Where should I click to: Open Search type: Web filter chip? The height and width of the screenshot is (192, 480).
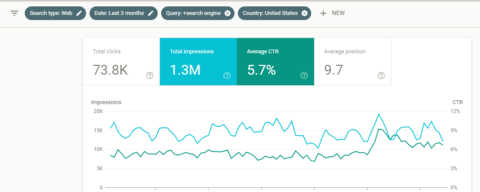pos(55,13)
